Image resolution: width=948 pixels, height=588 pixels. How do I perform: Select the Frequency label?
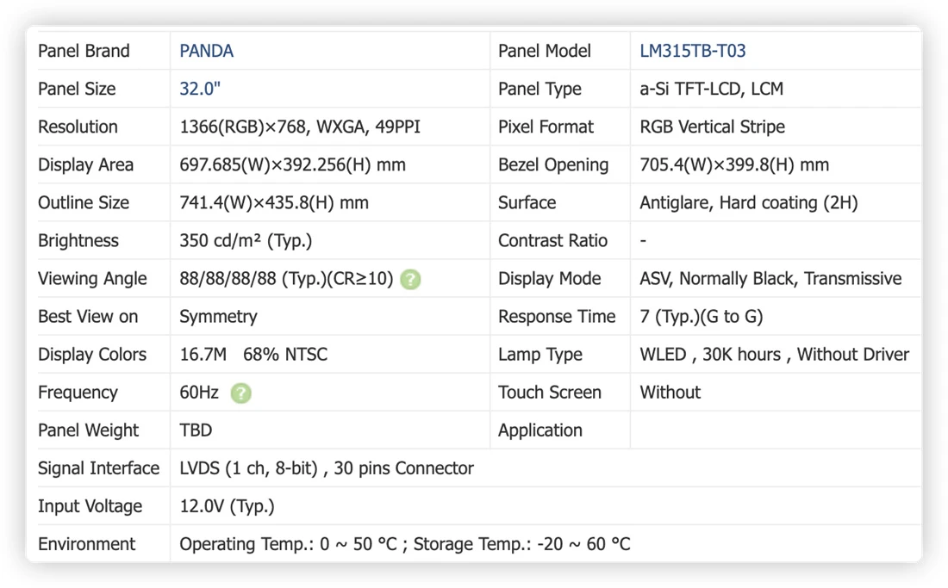tap(78, 393)
